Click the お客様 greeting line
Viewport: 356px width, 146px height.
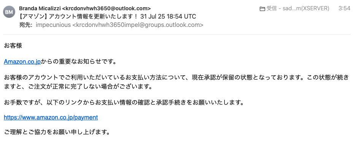point(13,46)
